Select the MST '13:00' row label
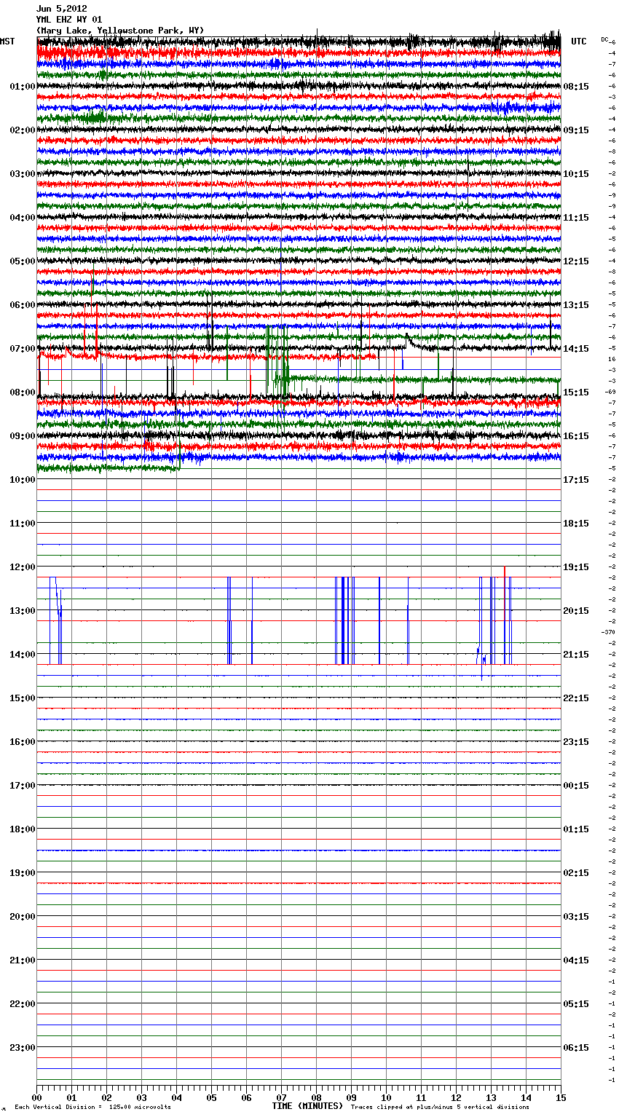 [x=23, y=611]
